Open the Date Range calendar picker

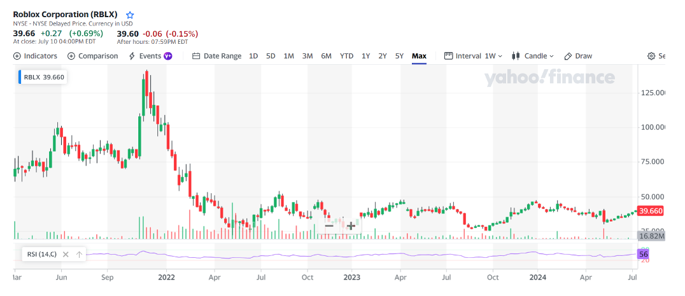tap(216, 56)
